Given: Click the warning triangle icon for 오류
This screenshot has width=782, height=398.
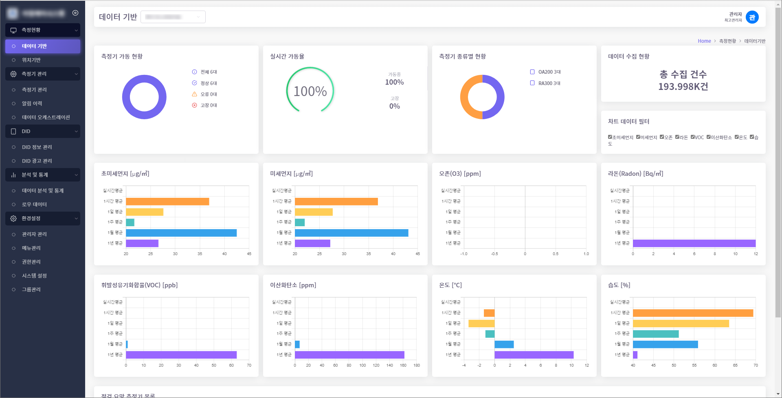Looking at the screenshot, I should point(194,94).
